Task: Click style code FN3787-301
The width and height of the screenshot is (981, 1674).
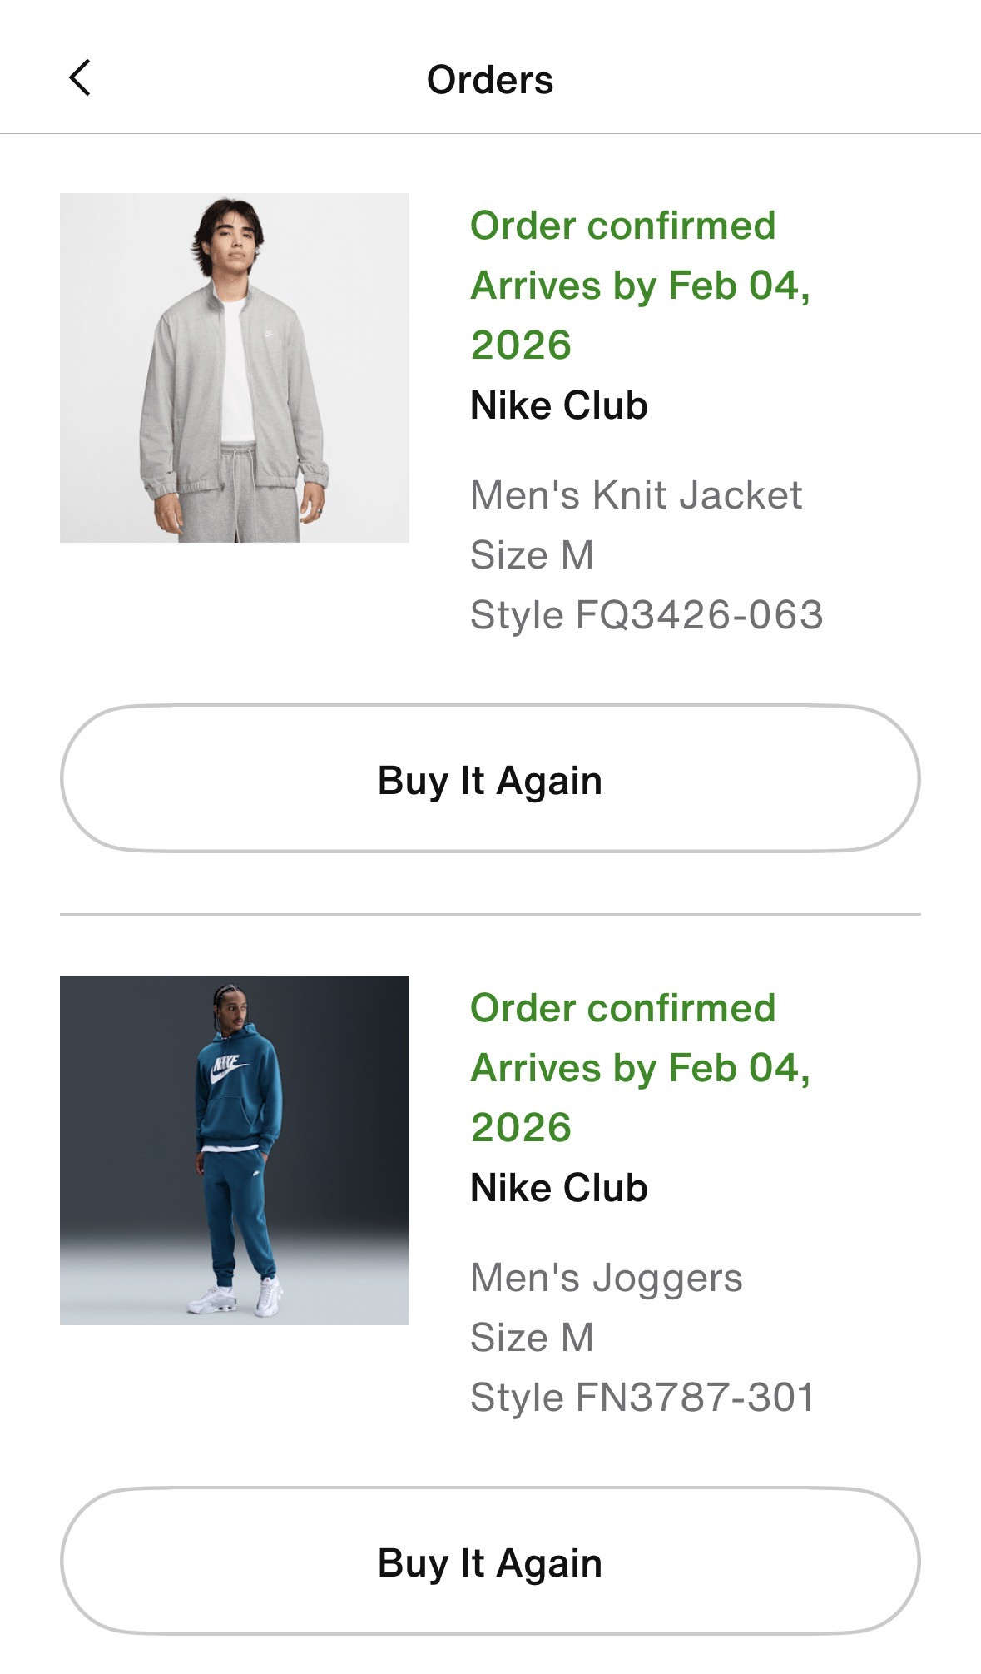Action: click(x=642, y=1398)
